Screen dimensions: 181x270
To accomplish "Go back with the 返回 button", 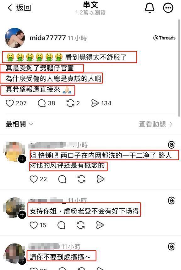I will pyautogui.click(x=19, y=8).
